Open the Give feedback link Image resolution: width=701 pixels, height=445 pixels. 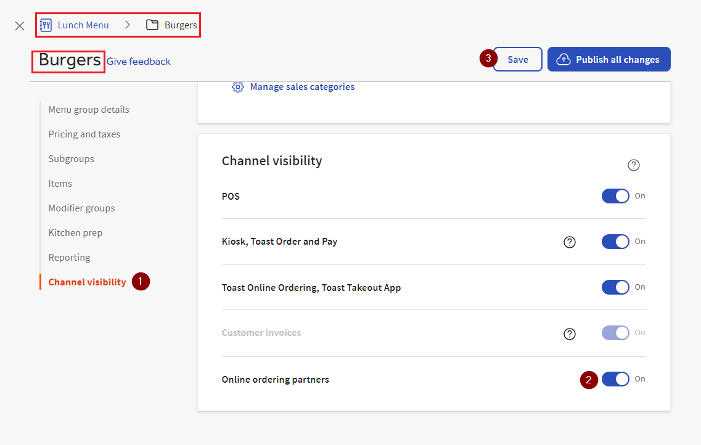pos(138,62)
